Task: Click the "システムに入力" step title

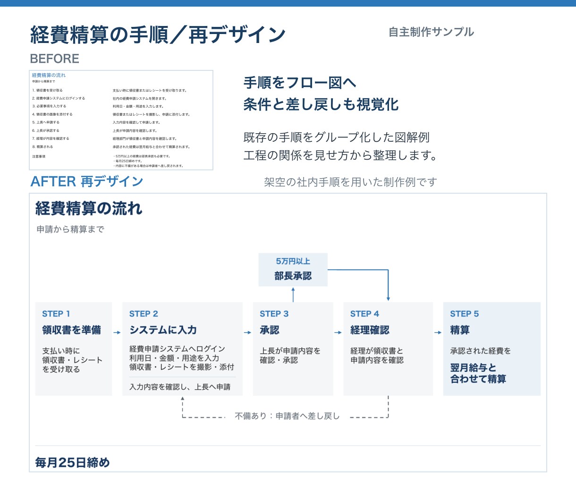Action: [163, 330]
